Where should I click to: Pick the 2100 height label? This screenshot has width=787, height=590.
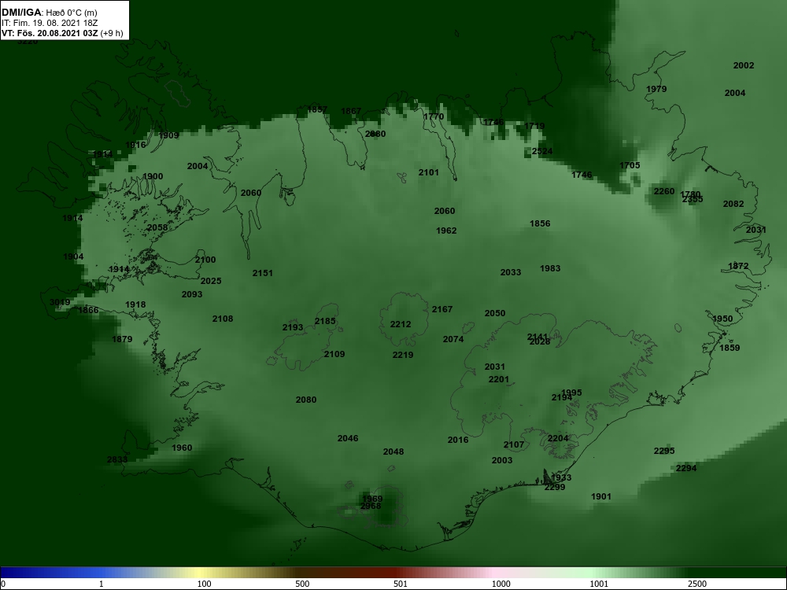[x=205, y=260]
